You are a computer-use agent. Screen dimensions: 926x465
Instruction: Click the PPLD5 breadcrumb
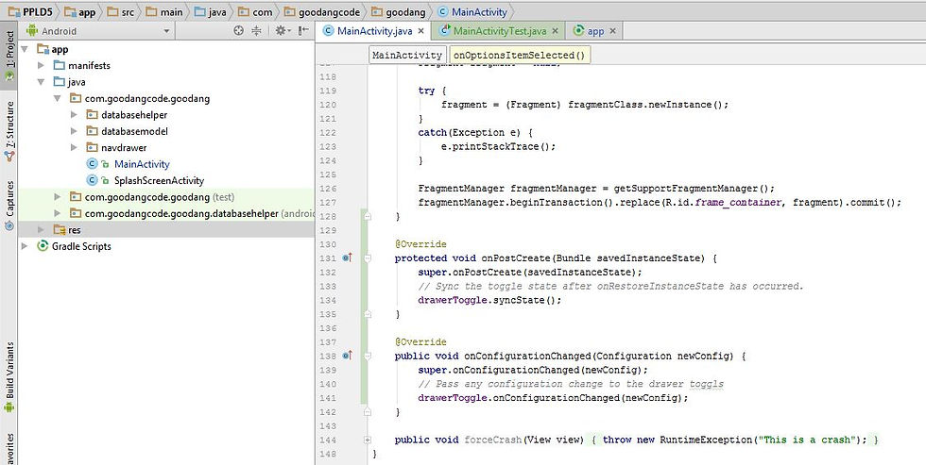tap(30, 11)
